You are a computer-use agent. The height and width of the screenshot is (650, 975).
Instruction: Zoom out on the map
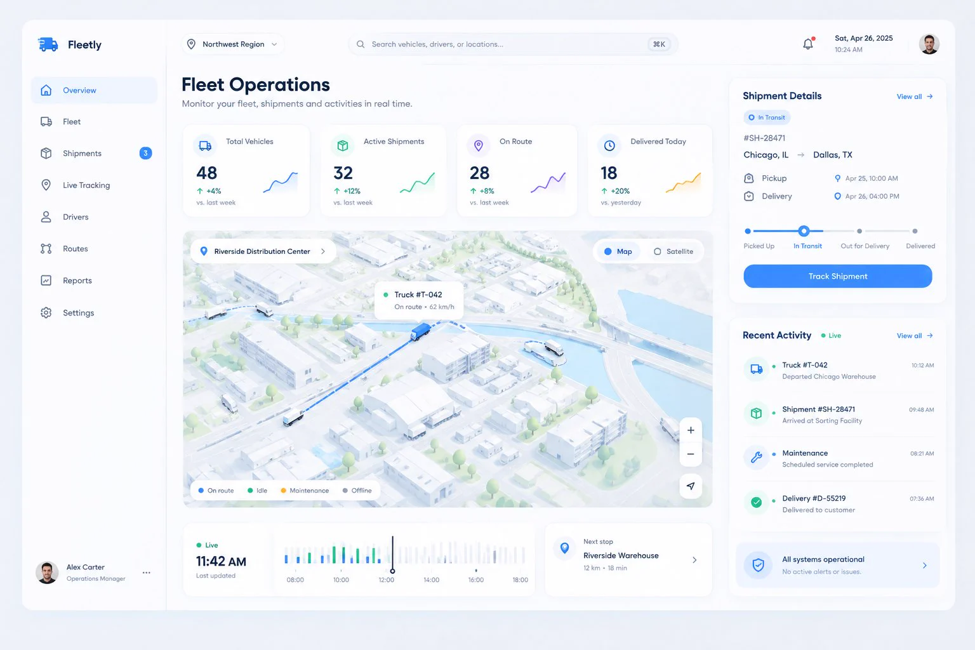[691, 454]
